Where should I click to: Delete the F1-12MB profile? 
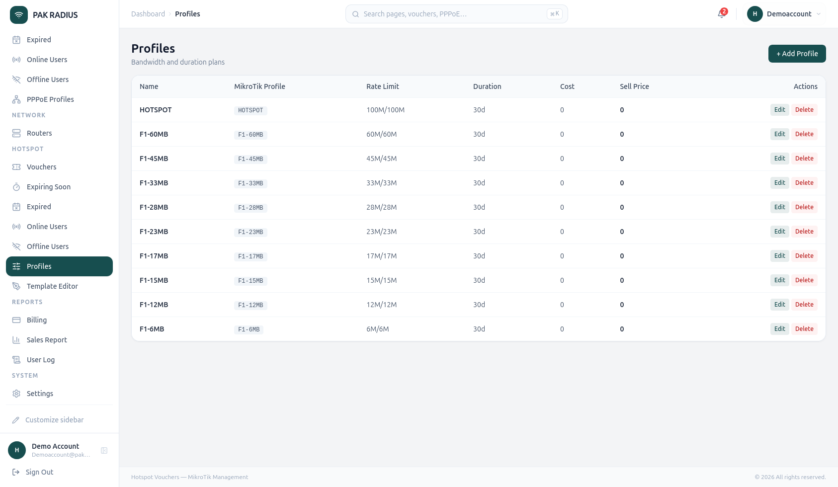point(804,305)
